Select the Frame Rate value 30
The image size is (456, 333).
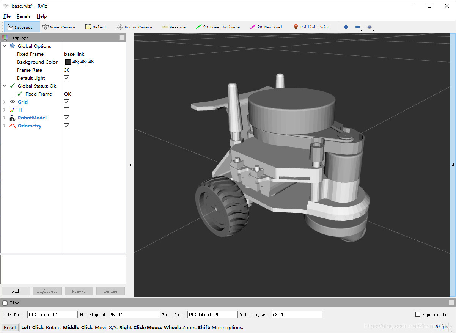(x=67, y=70)
